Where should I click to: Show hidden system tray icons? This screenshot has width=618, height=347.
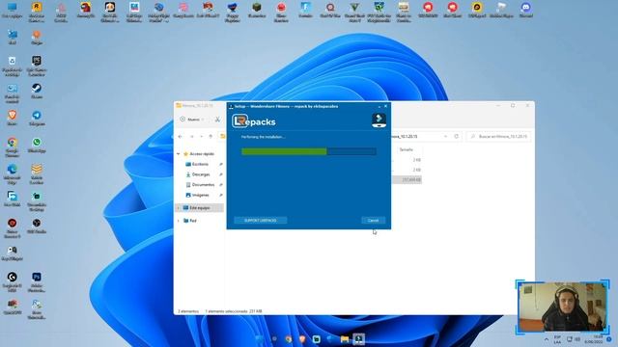pyautogui.click(x=547, y=339)
